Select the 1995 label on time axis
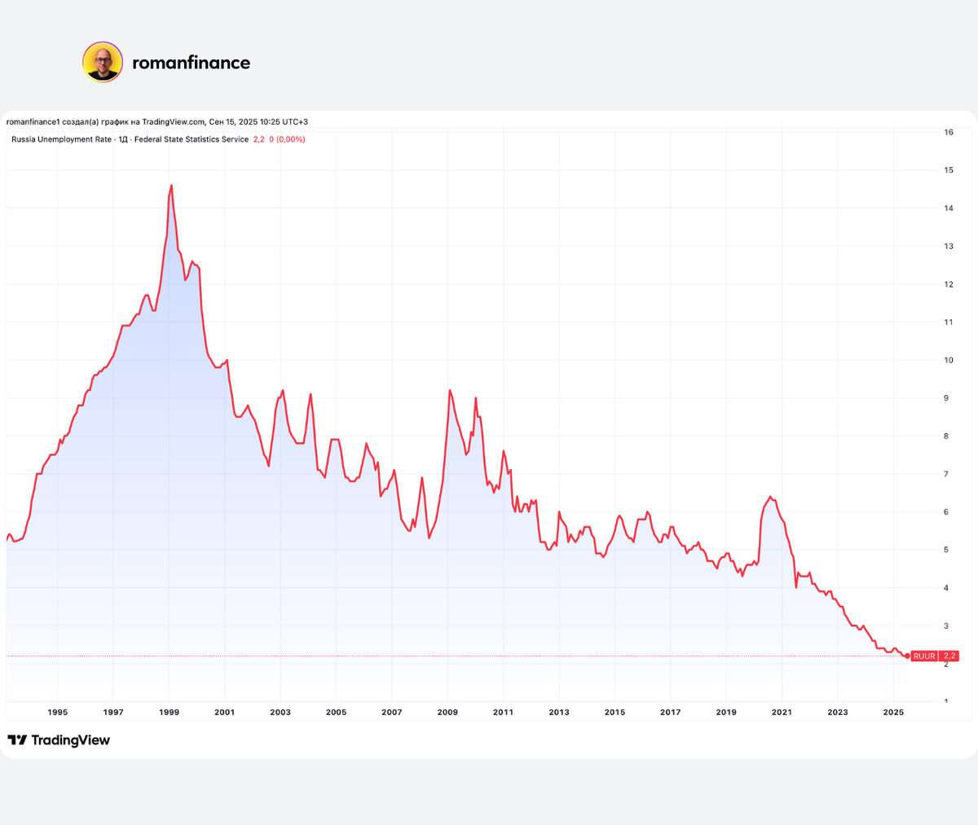The image size is (978, 825). 58,712
